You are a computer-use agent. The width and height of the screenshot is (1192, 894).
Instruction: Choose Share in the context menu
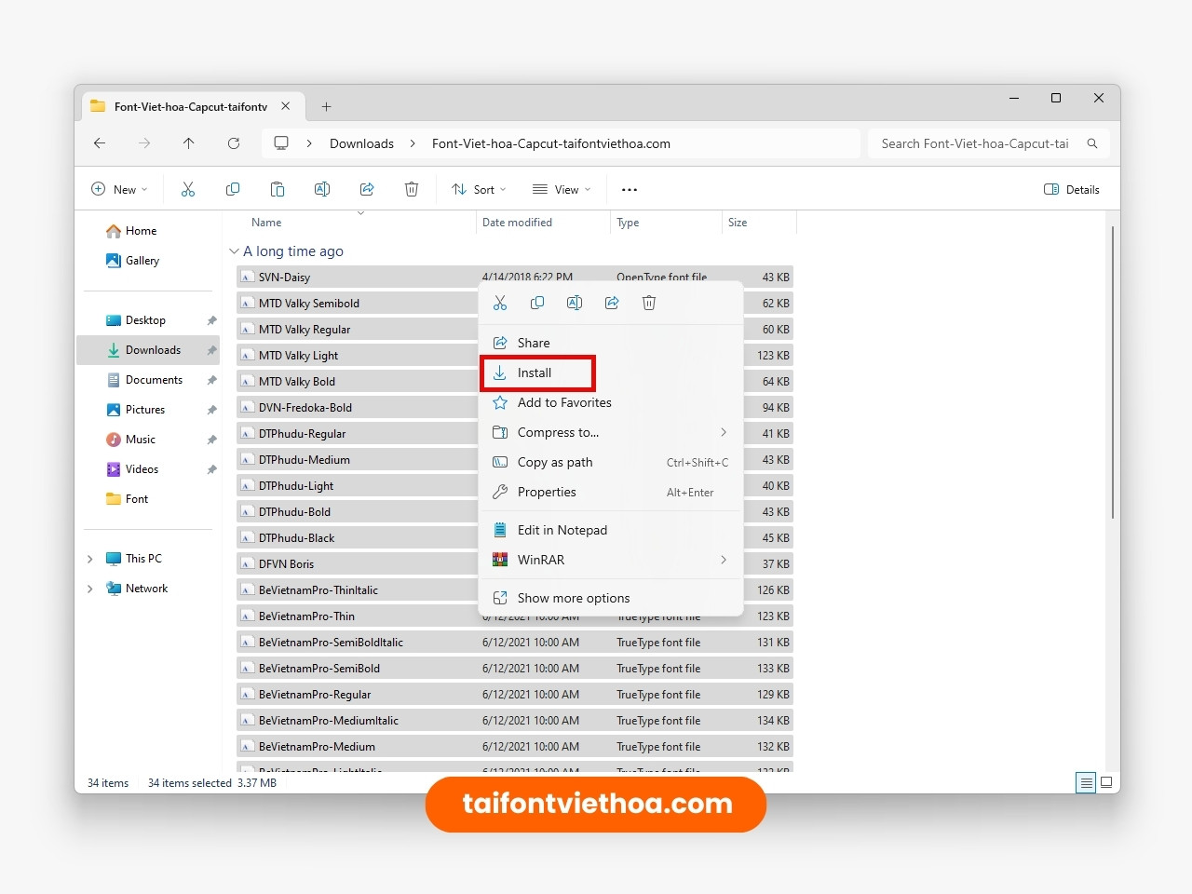611,343
